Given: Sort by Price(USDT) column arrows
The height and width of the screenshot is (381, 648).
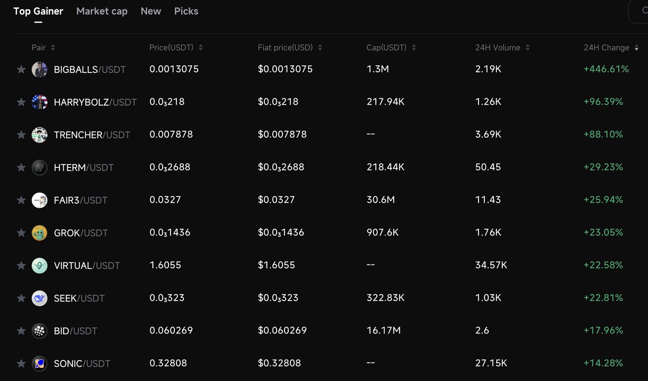Looking at the screenshot, I should tap(201, 47).
